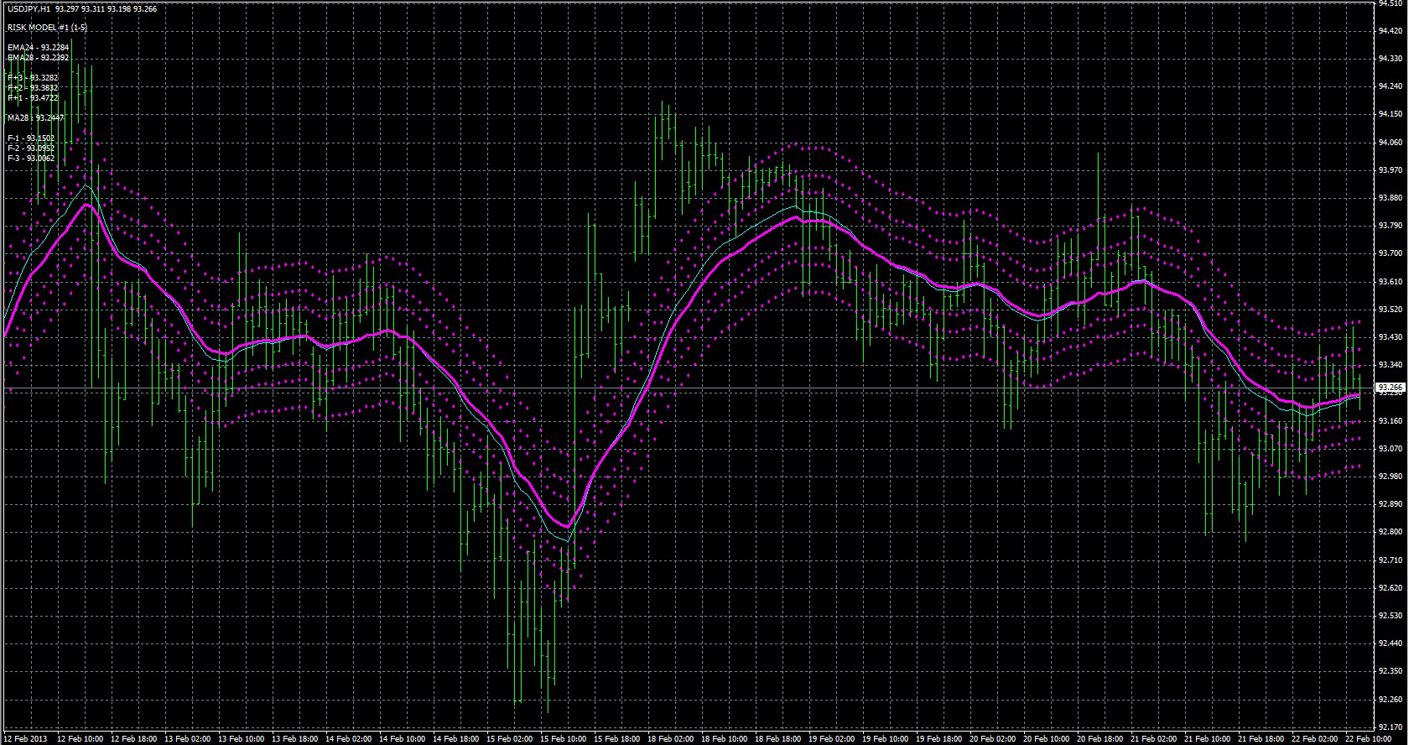Image resolution: width=1409 pixels, height=745 pixels.
Task: Select the F+1 level label
Action: (x=33, y=97)
